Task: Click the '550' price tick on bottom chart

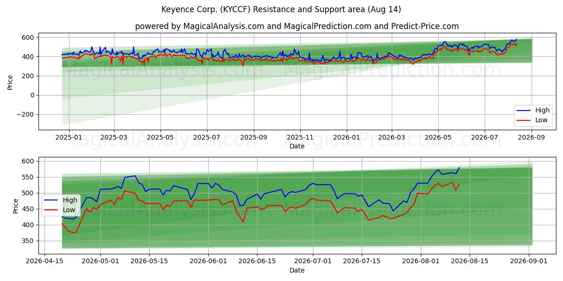Action: (x=29, y=177)
